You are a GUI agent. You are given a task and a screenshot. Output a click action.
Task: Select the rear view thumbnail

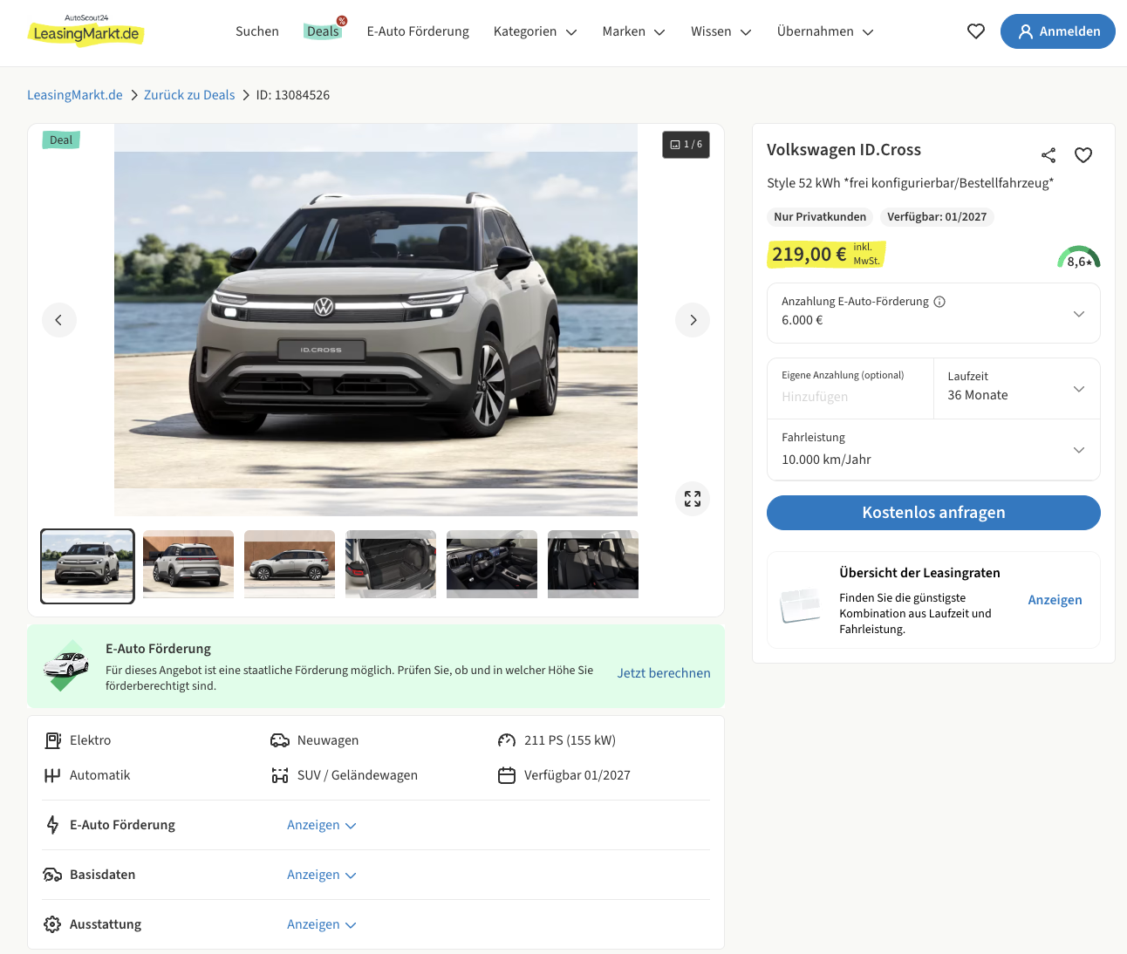coord(188,564)
